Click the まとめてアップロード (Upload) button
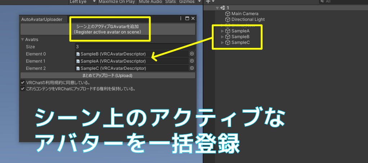 [108, 76]
